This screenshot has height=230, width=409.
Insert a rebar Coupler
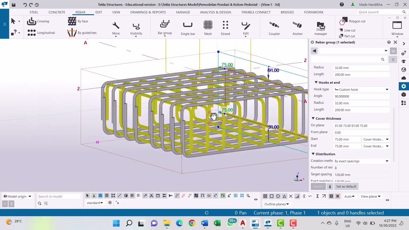click(x=274, y=28)
